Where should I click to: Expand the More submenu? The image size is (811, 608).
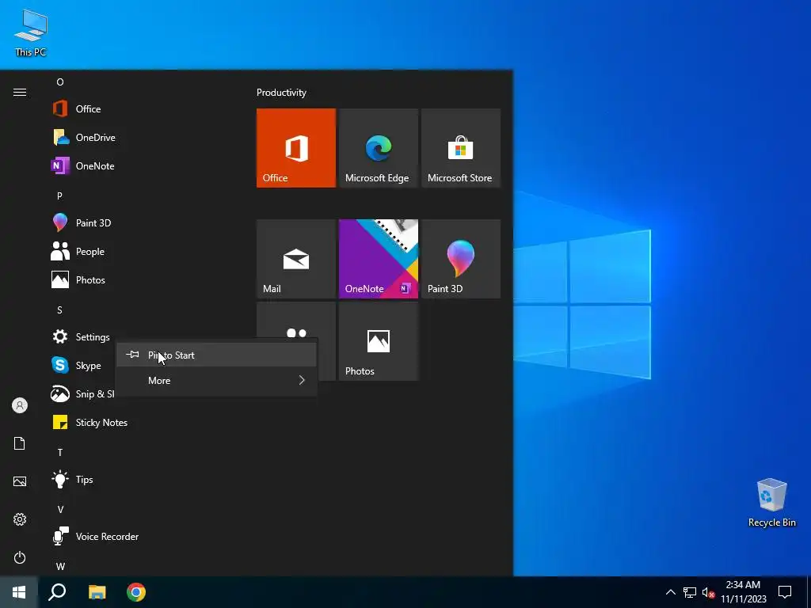pyautogui.click(x=216, y=381)
